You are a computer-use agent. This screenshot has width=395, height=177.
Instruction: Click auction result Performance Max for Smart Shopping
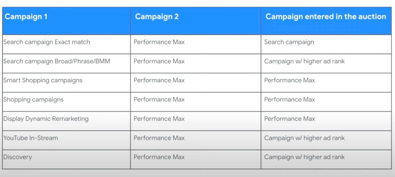coord(290,80)
